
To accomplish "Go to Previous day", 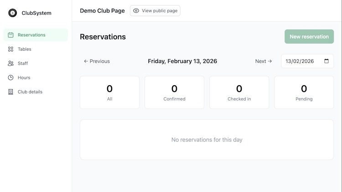I will coord(97,61).
